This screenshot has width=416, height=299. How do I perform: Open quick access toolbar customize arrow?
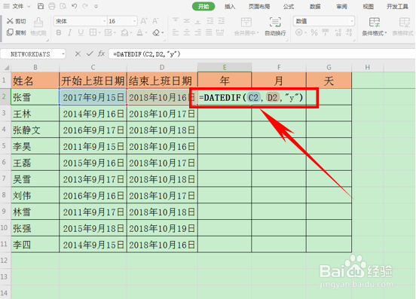[96, 6]
